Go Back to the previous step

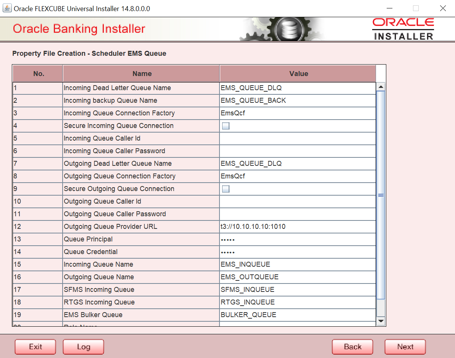353,347
